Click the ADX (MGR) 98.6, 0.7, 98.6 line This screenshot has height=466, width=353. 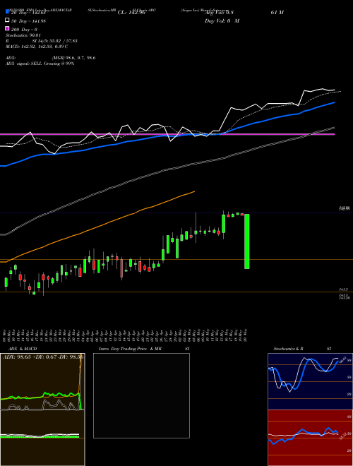click(51, 58)
